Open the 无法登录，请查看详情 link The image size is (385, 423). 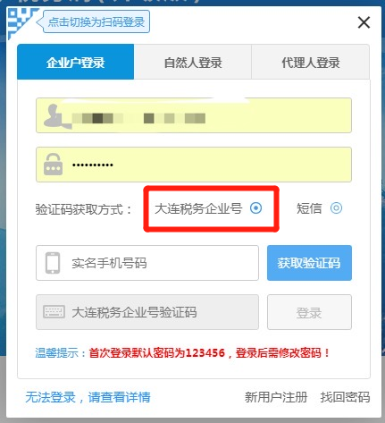[x=88, y=397]
